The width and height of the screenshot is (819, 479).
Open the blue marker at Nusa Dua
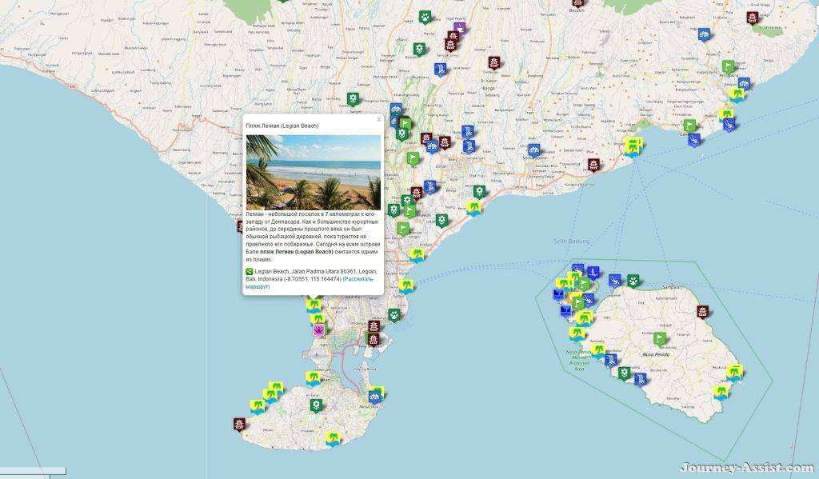(375, 395)
